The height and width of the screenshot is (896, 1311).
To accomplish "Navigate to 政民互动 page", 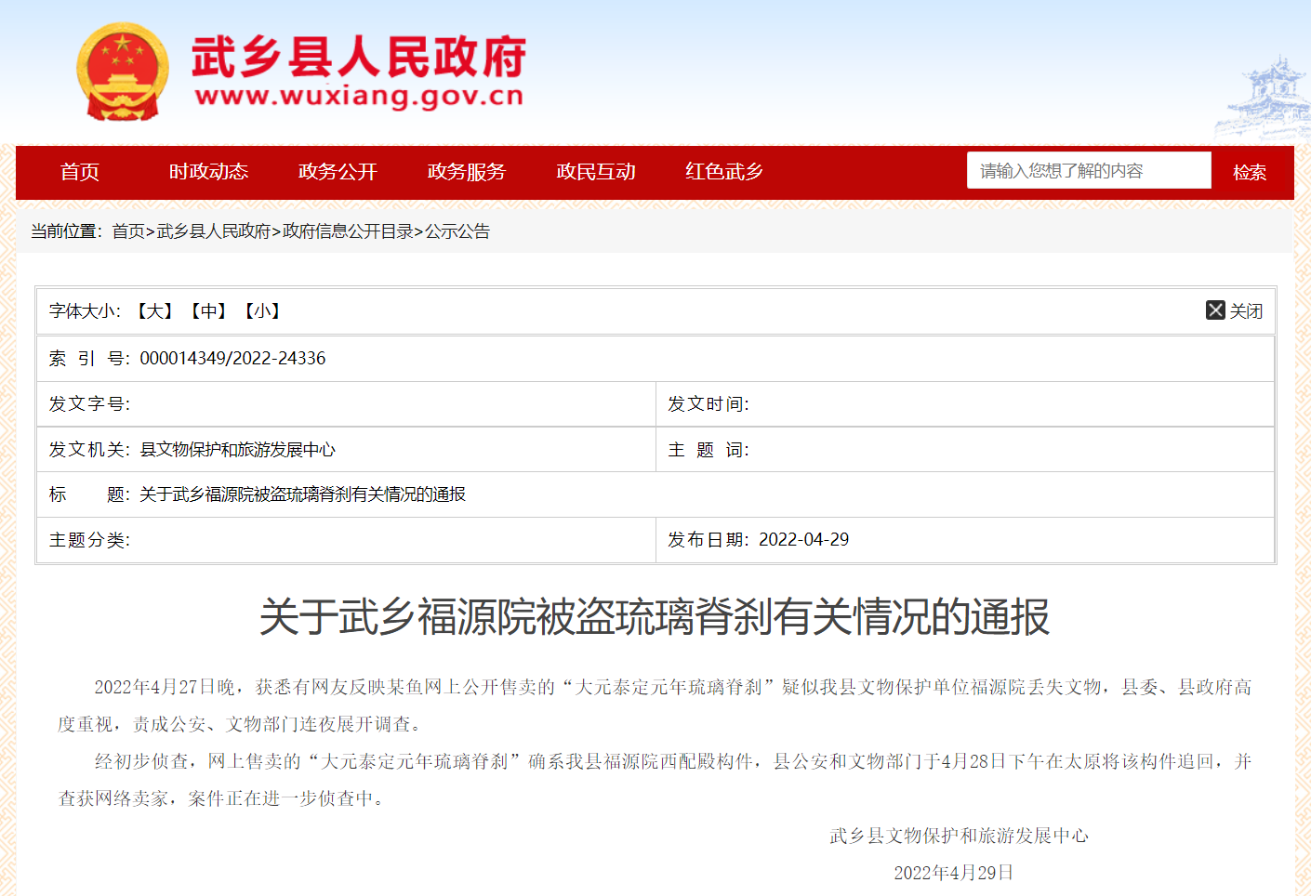I will point(596,172).
